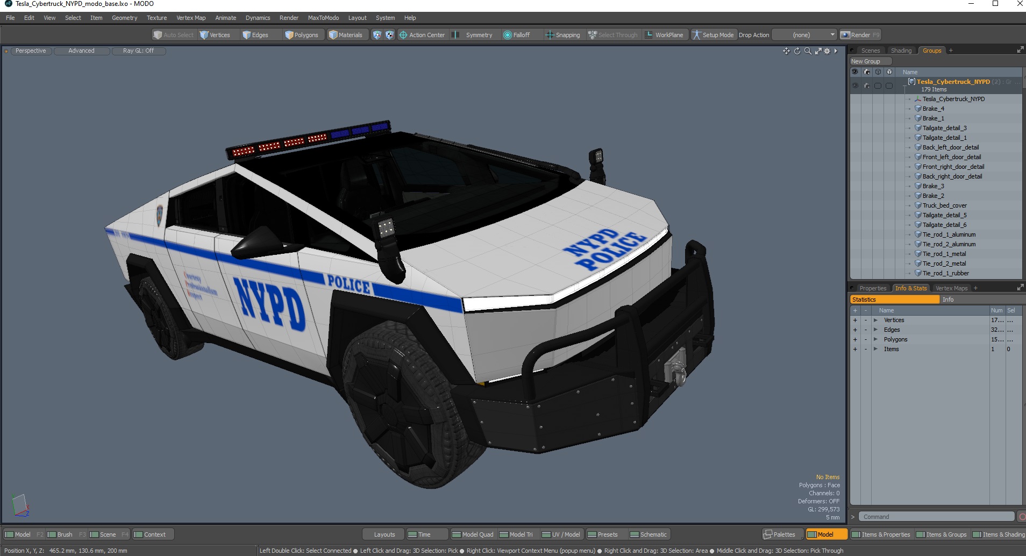Open the Drop Action (none) dropdown
1026x556 pixels.
[x=805, y=35]
